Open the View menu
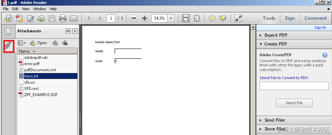 click(x=26, y=9)
